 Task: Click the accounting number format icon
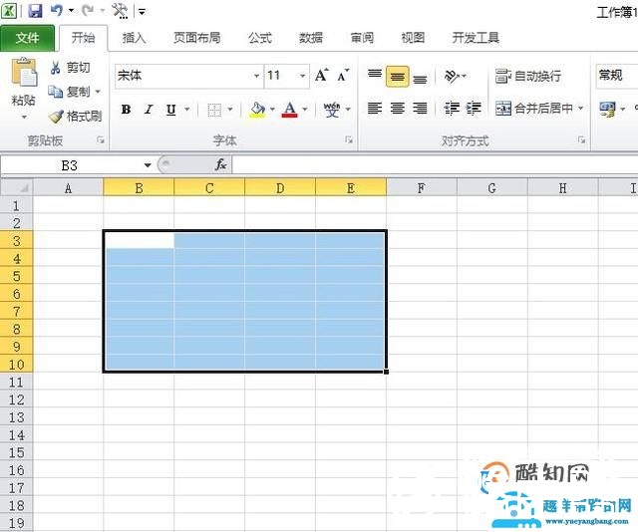point(607,110)
